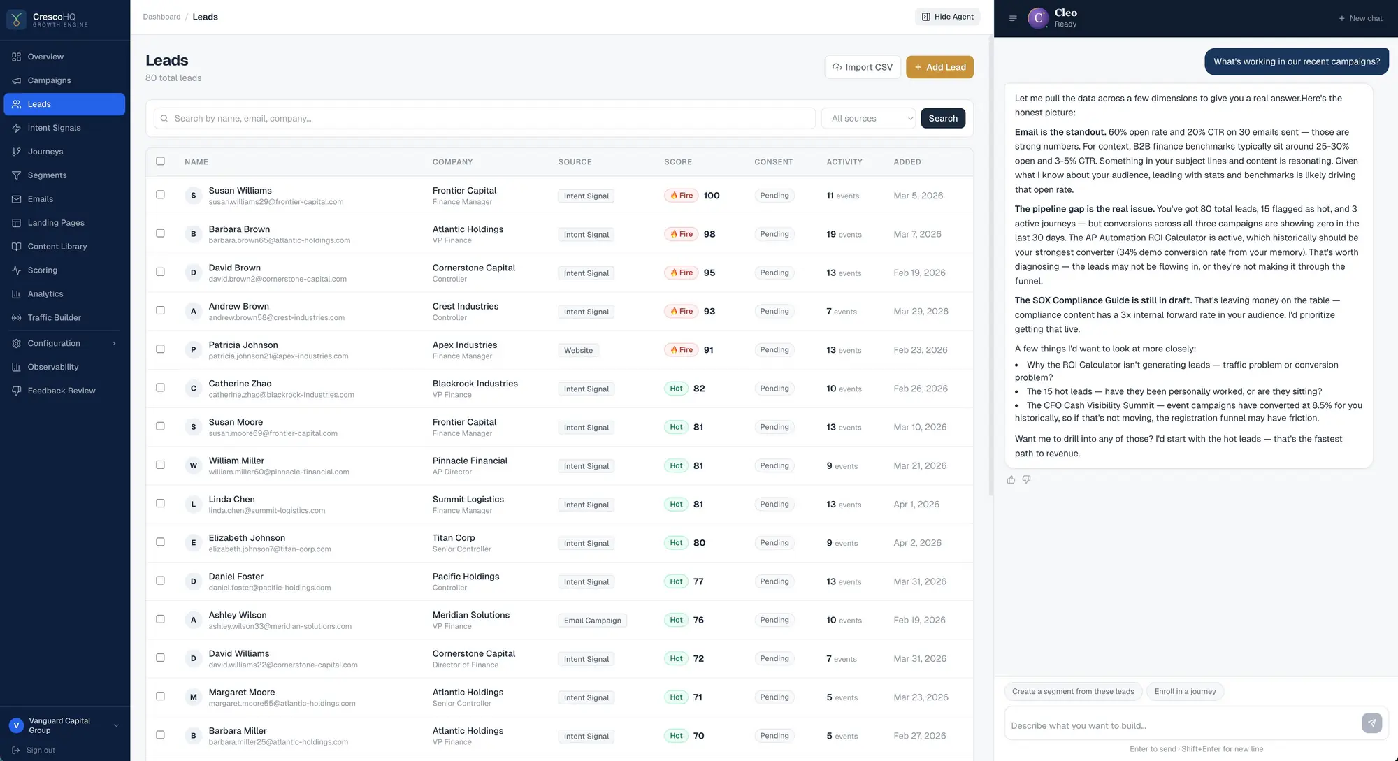Open lead Daniel Foster

[236, 577]
